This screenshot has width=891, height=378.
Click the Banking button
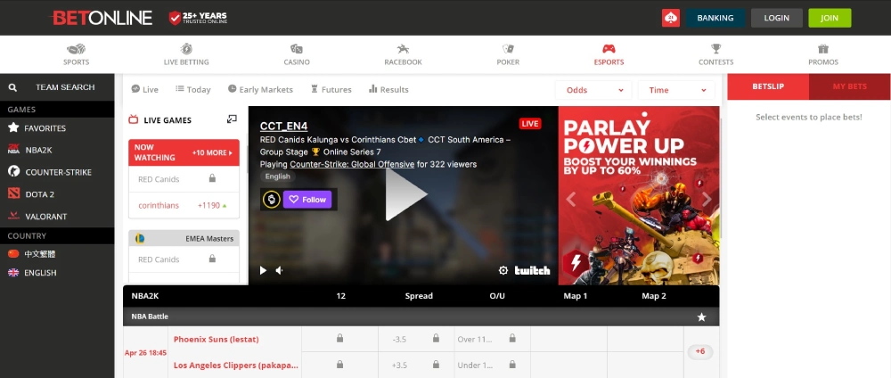[715, 18]
